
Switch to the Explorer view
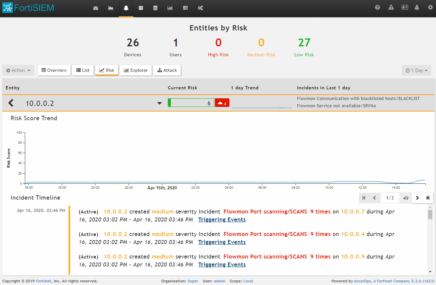point(136,70)
